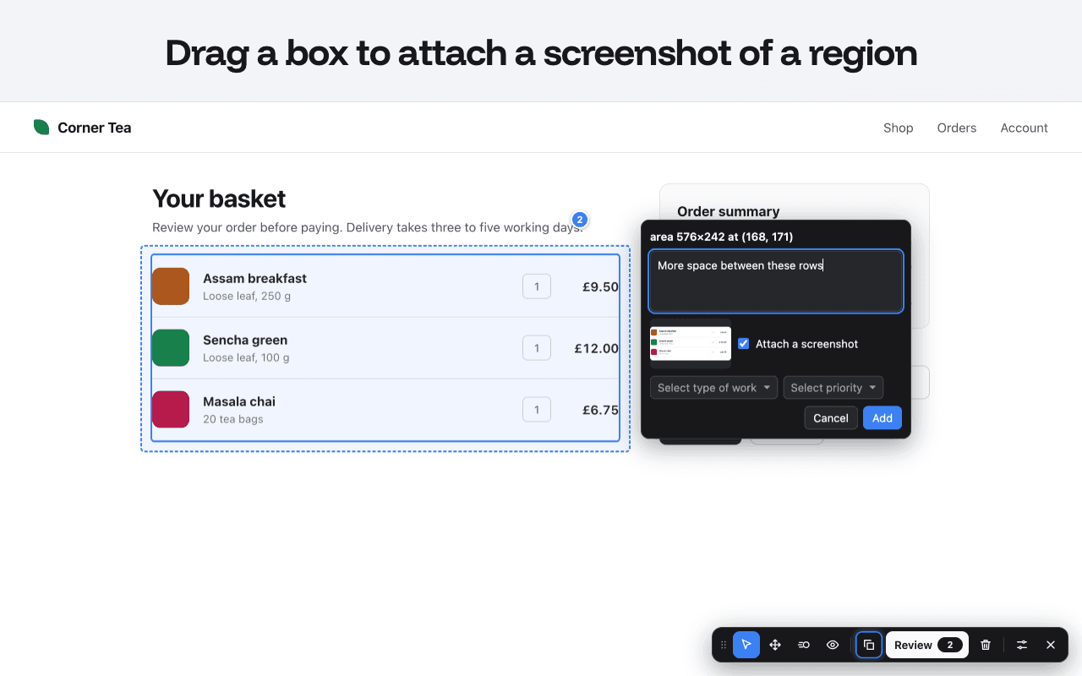Click the Cancel button in the popup
This screenshot has width=1082, height=676.
click(831, 418)
